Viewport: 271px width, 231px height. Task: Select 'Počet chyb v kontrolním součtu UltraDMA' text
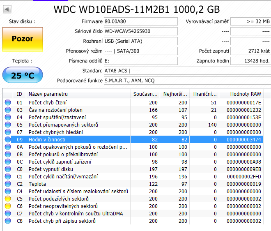[76, 213]
